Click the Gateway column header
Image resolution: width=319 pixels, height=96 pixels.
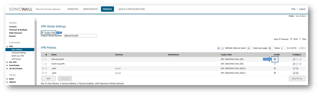click(x=119, y=55)
